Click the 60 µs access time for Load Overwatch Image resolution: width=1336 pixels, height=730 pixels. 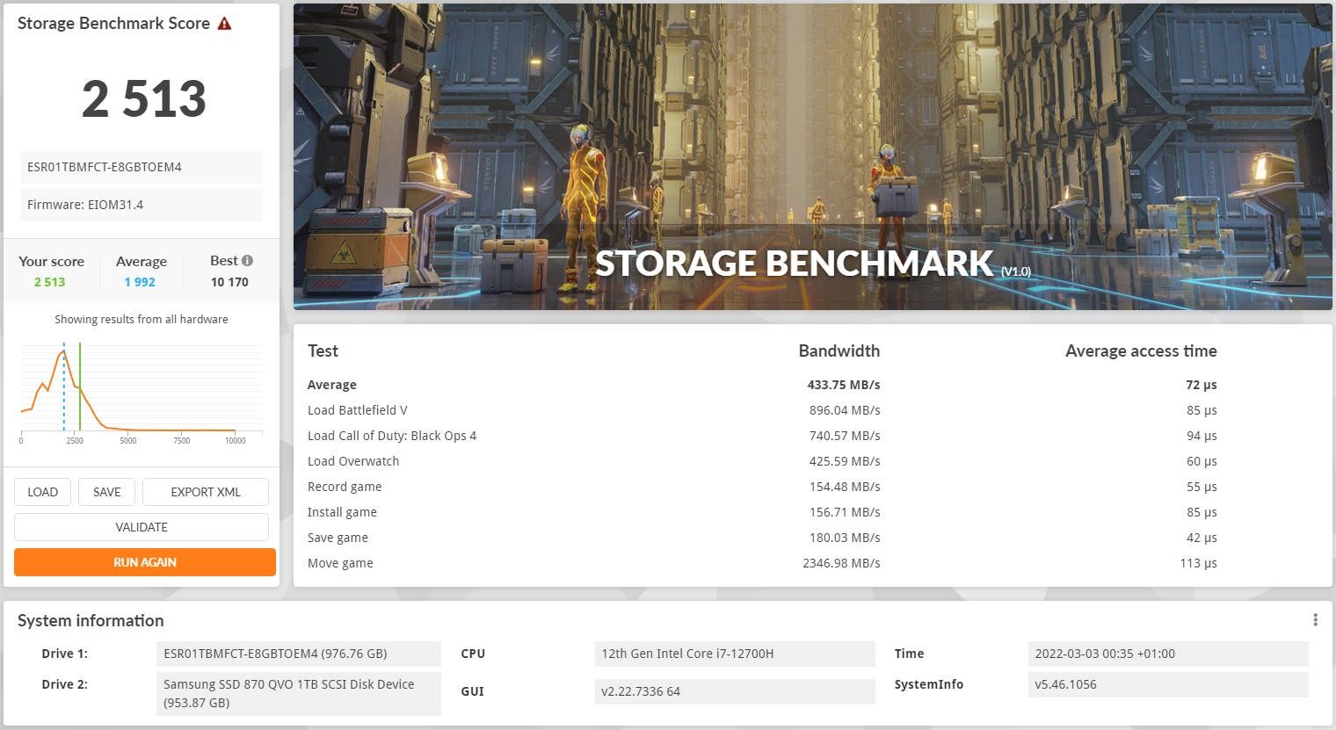[1202, 461]
